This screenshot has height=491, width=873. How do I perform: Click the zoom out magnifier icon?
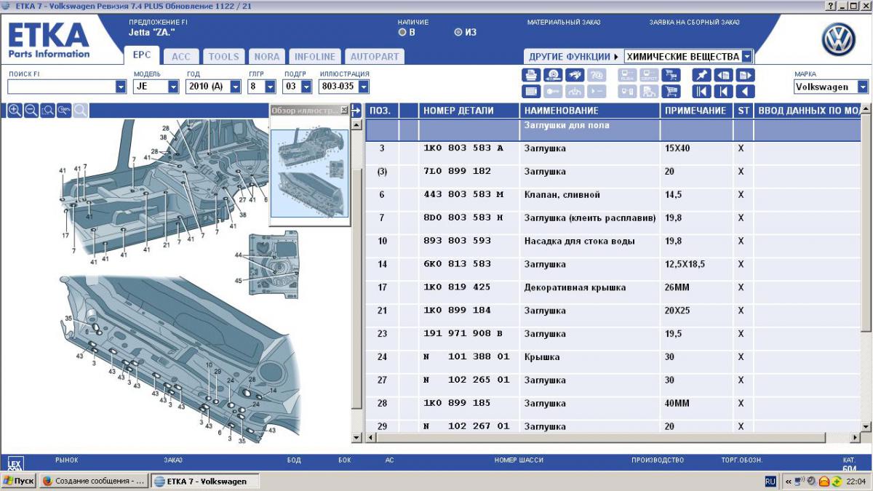point(31,111)
